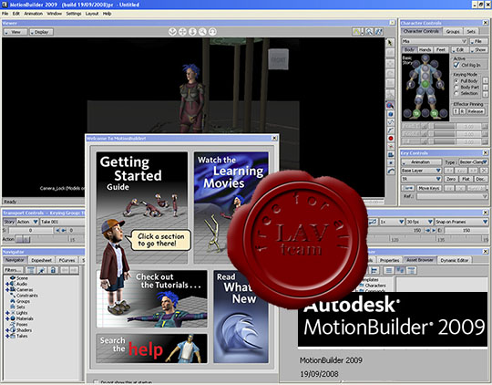Click the Scene eye icon in Navigator tree
Viewport: 492px width, 385px height.
click(13, 278)
